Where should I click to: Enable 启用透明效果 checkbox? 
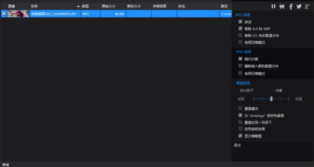tap(240, 129)
